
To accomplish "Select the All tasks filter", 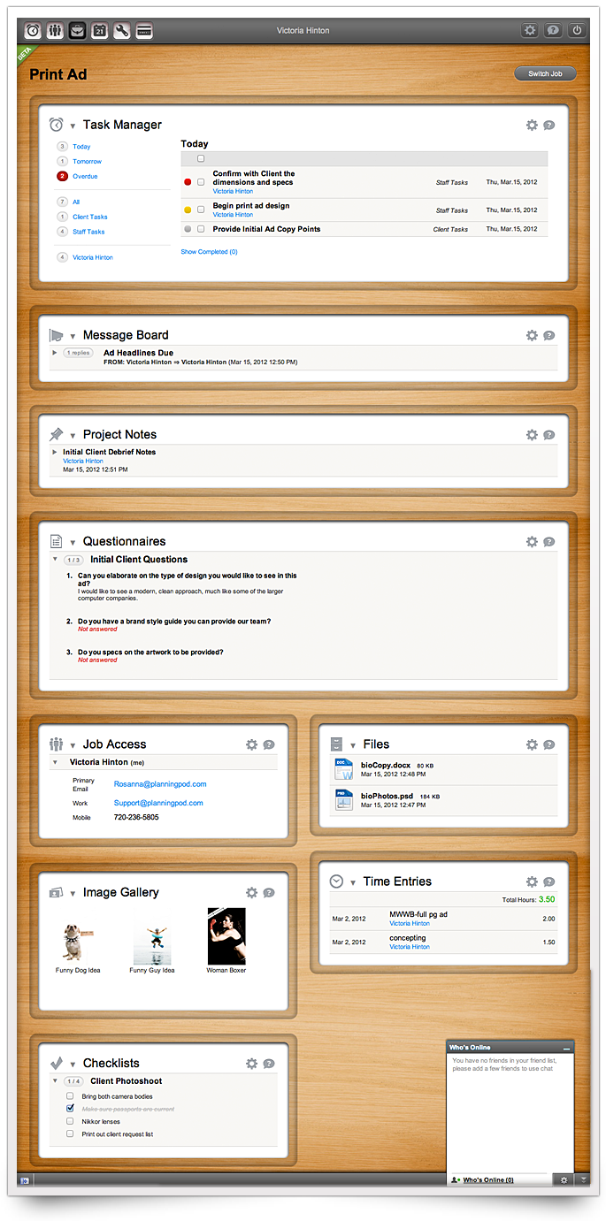I will 76,202.
